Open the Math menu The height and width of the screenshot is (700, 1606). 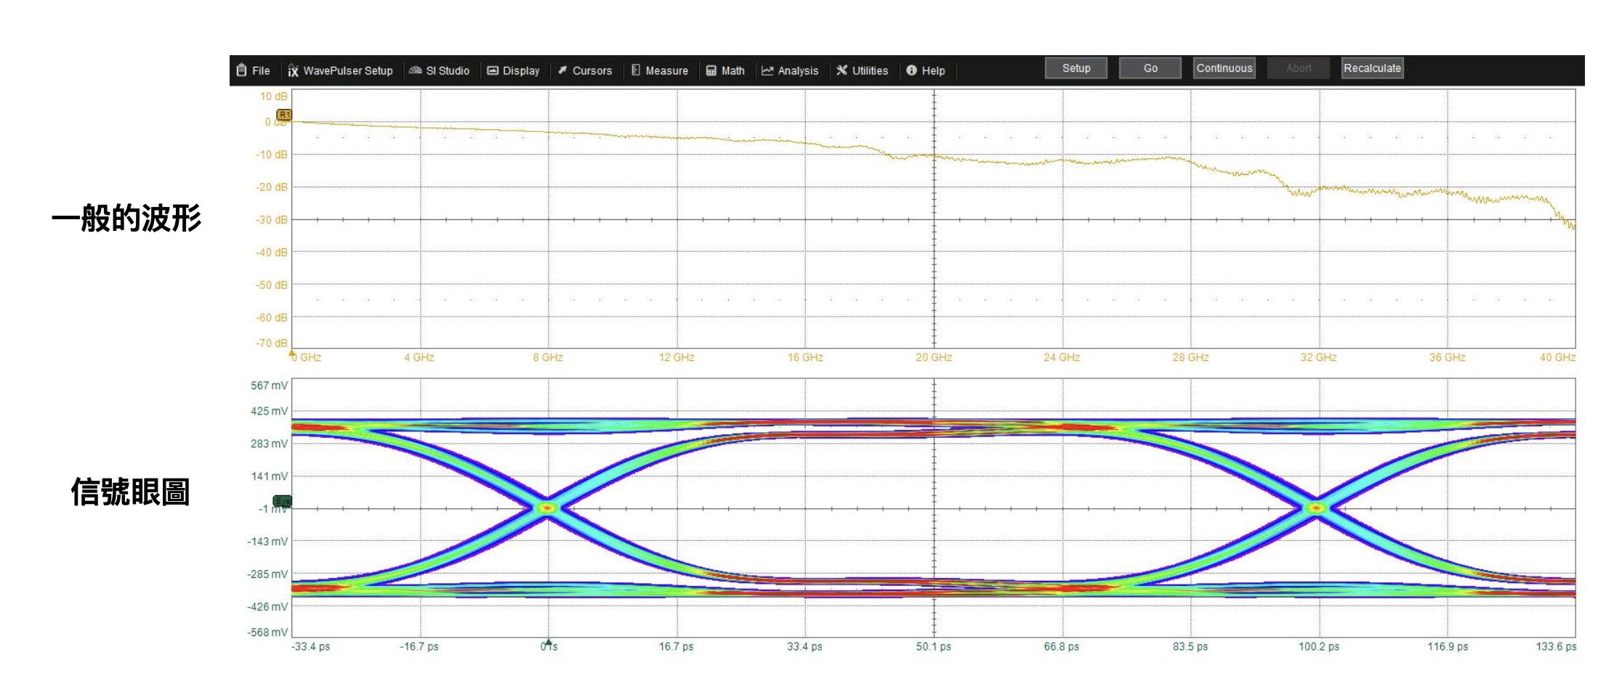pos(725,70)
